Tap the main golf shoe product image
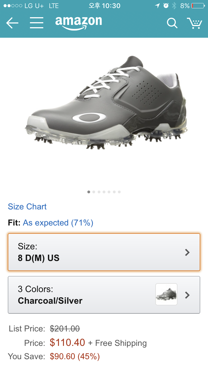 pyautogui.click(x=107, y=103)
